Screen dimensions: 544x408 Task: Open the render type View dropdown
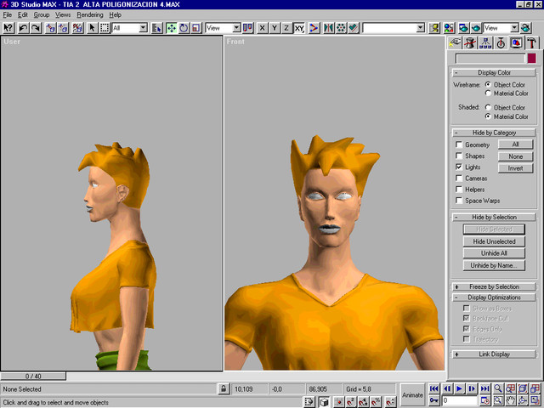(514, 28)
